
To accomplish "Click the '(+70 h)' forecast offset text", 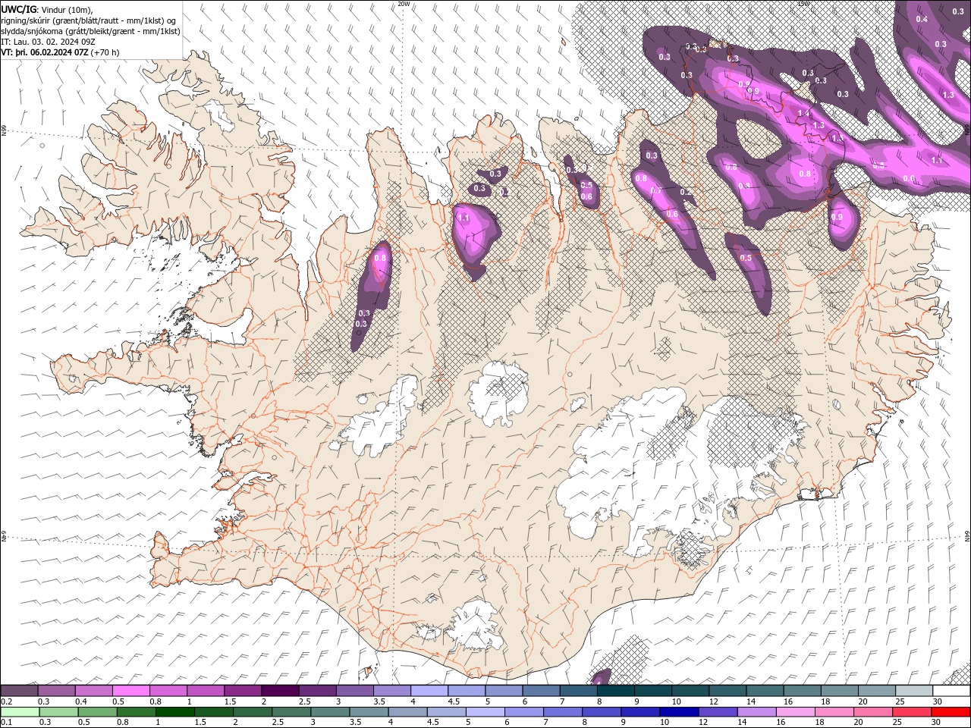I will point(105,52).
